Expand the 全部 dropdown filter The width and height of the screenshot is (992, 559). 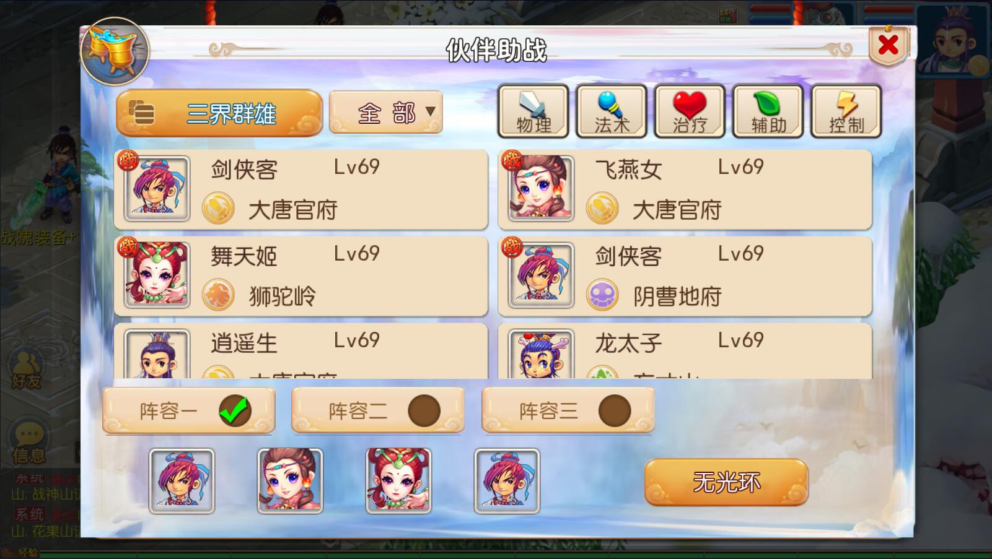pos(386,113)
